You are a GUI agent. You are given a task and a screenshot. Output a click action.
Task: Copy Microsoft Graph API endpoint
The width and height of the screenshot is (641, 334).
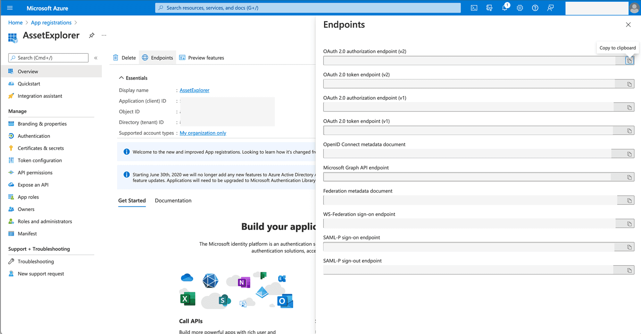[629, 177]
